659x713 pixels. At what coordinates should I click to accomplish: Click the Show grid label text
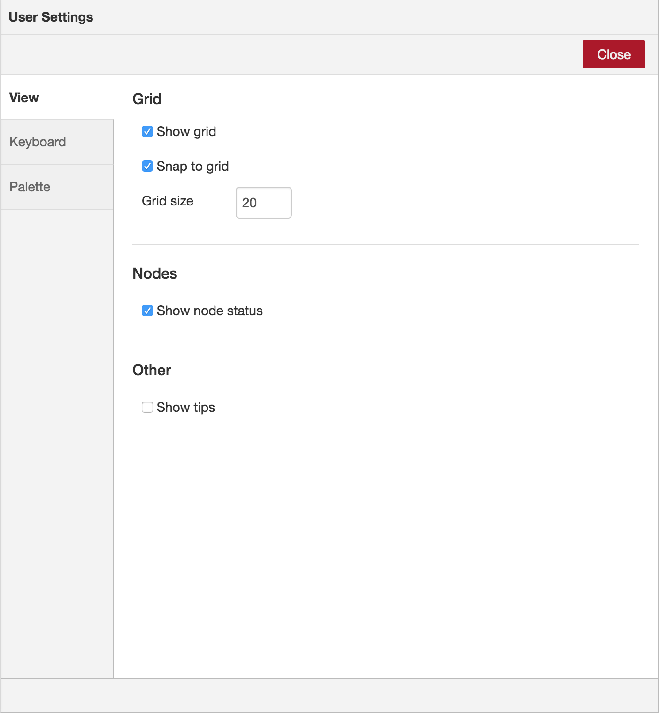186,132
